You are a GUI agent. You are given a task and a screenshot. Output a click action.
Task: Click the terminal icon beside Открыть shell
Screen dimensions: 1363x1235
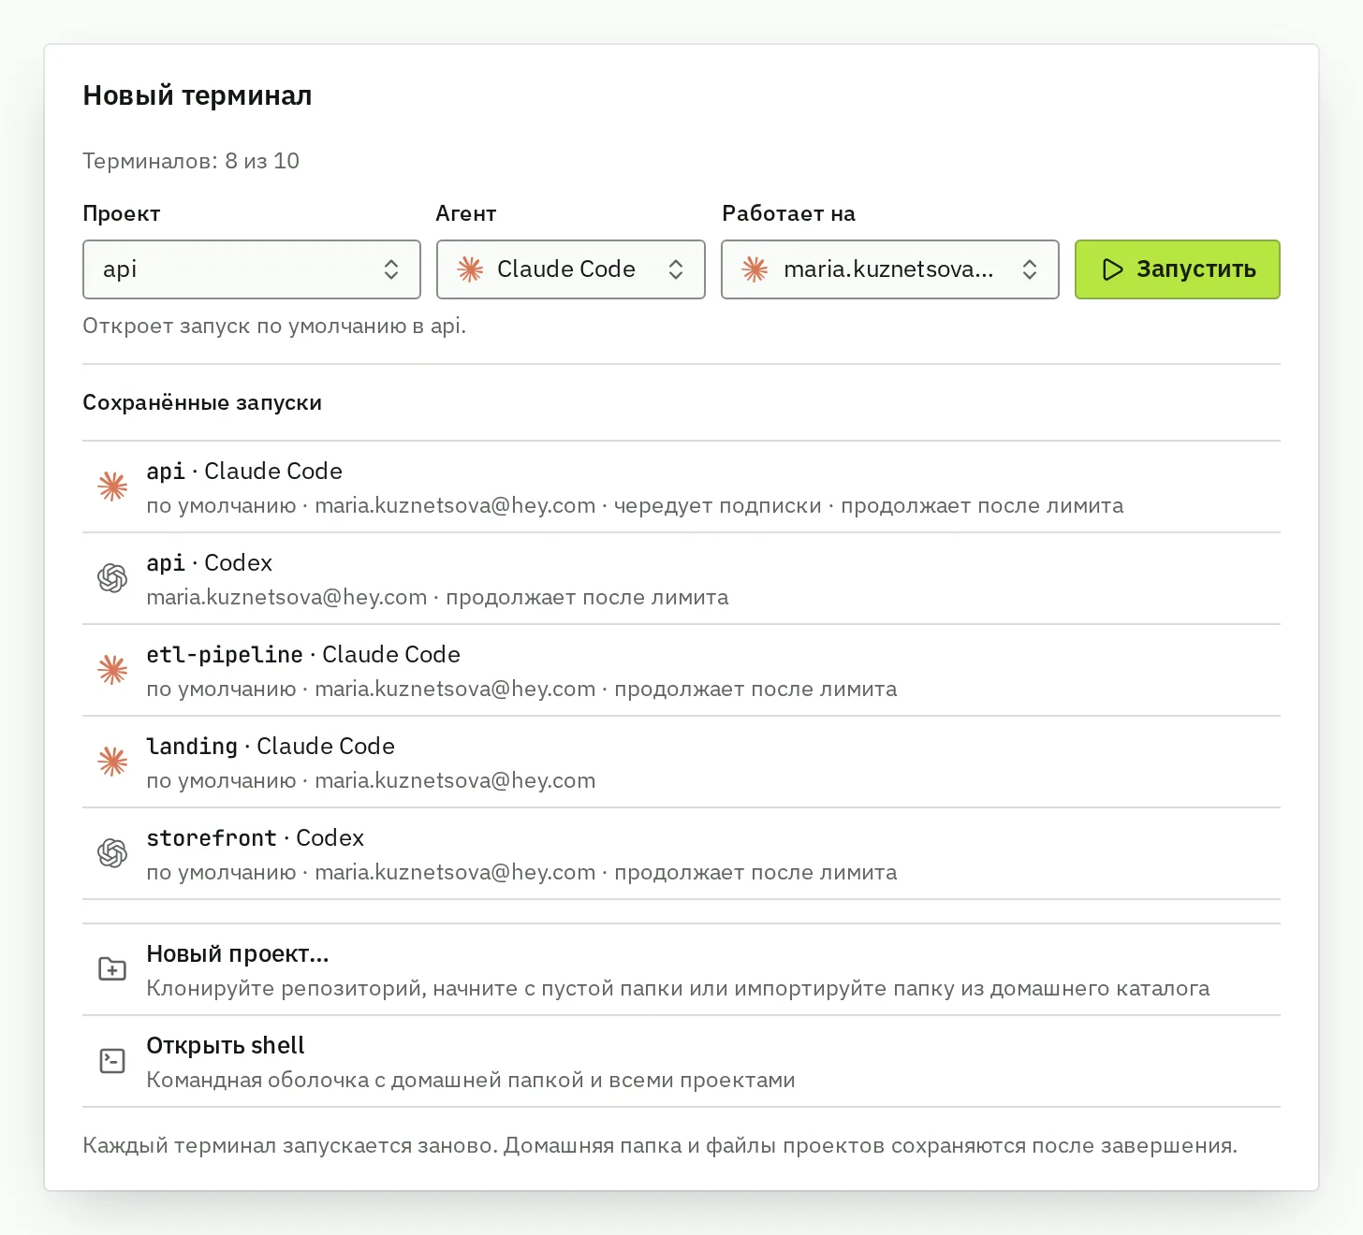(x=112, y=1061)
